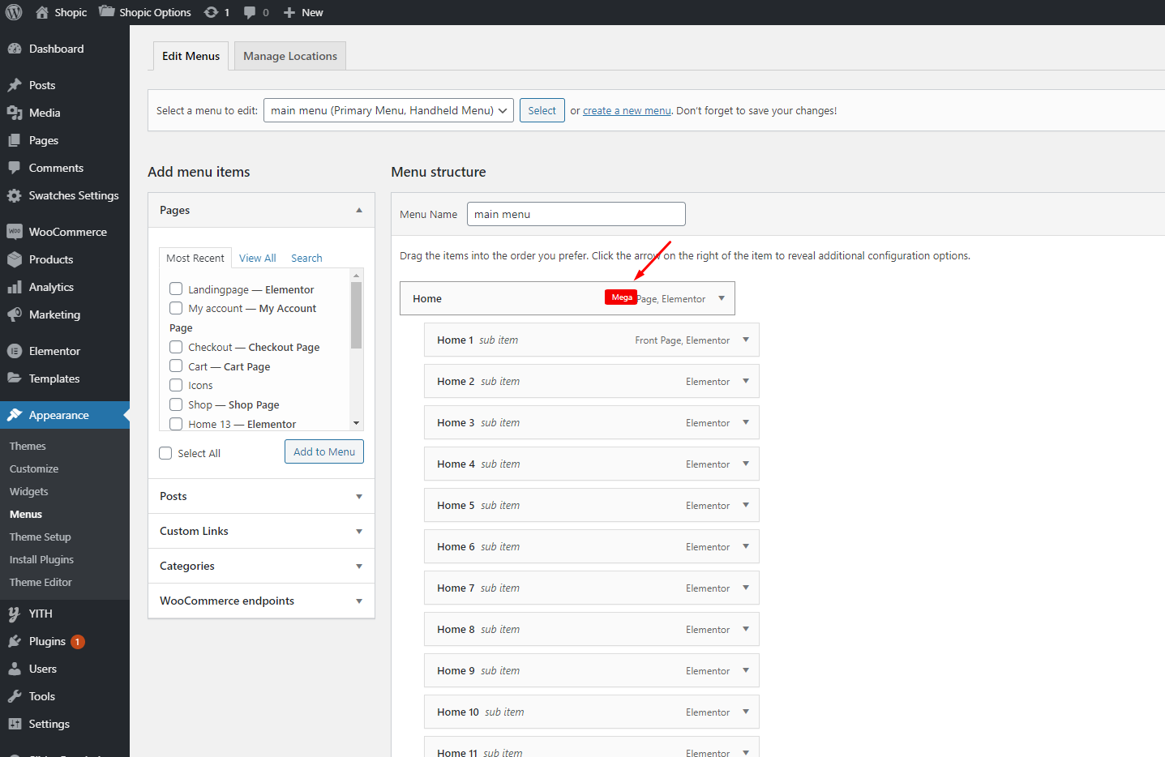
Task: Go to Plugins in the sidebar
Action: (x=47, y=641)
